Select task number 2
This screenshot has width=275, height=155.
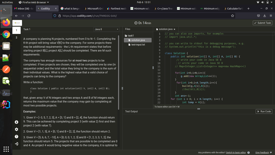[16, 37]
